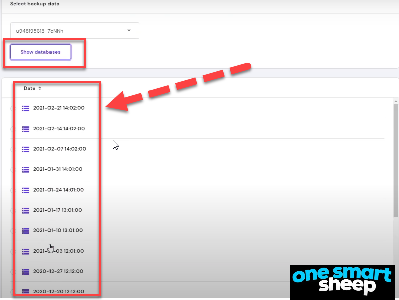The image size is (399, 300).
Task: Click database icon beside 2021-02-07 14:02:00
Action: (x=25, y=149)
